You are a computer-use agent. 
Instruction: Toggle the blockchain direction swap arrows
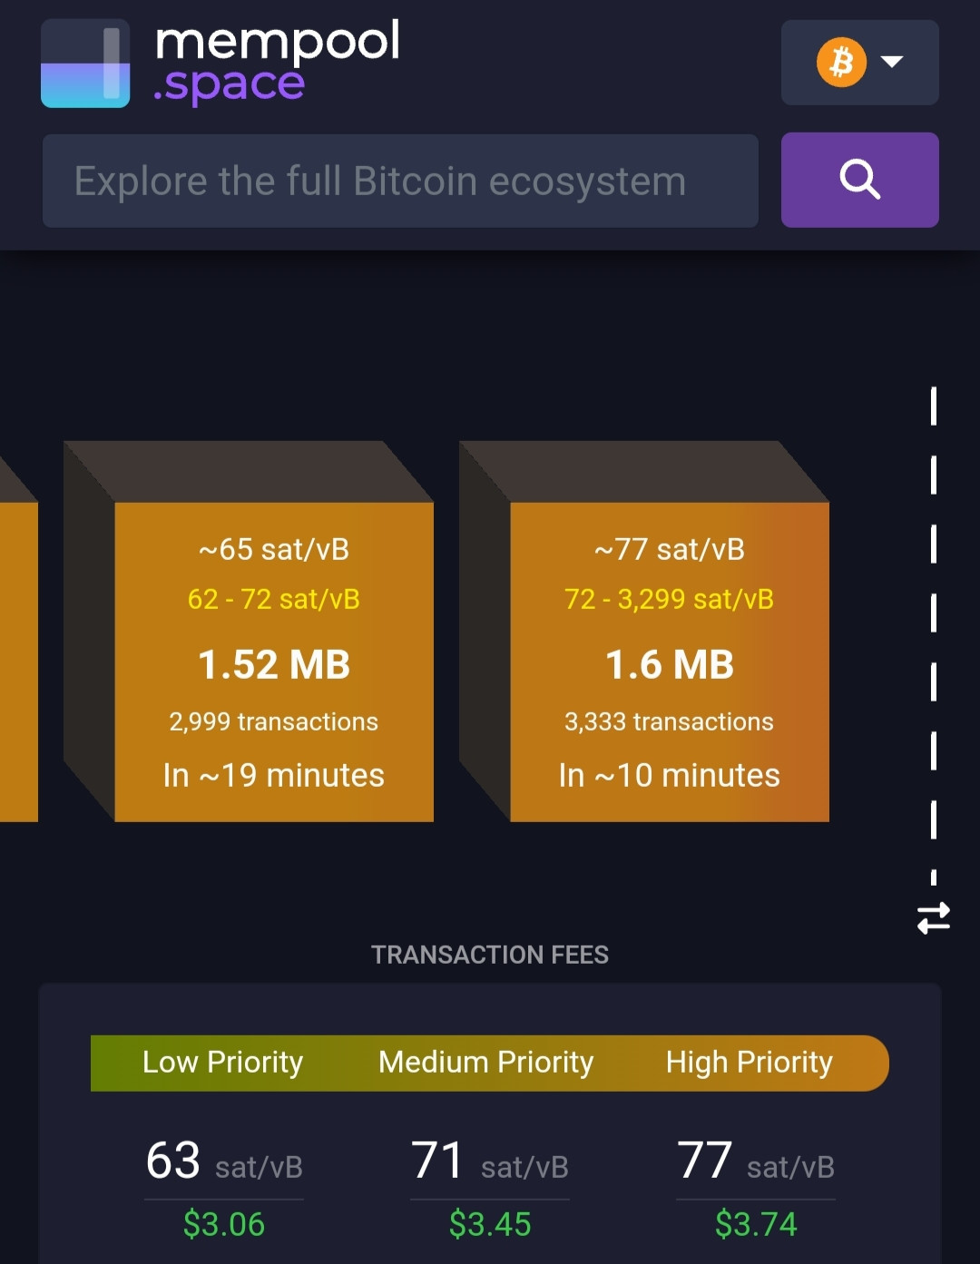(934, 917)
